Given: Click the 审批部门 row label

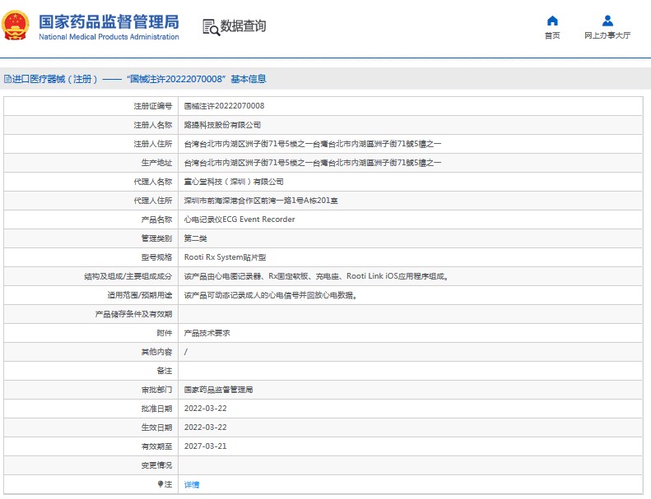Looking at the screenshot, I should coord(156,390).
